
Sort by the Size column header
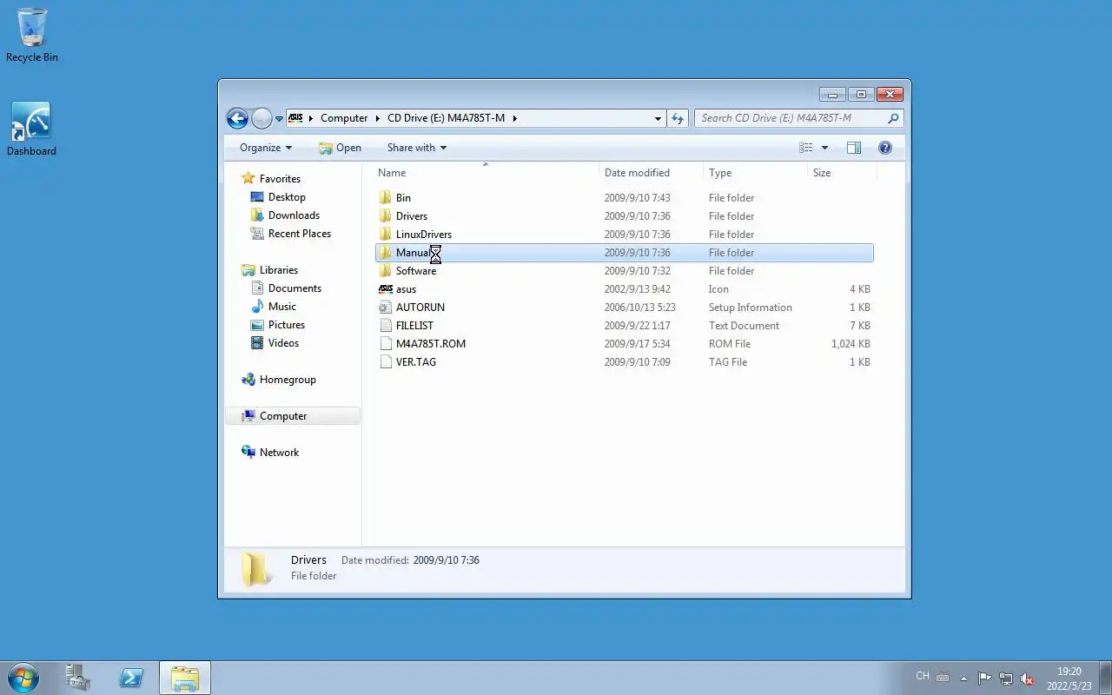(x=842, y=173)
